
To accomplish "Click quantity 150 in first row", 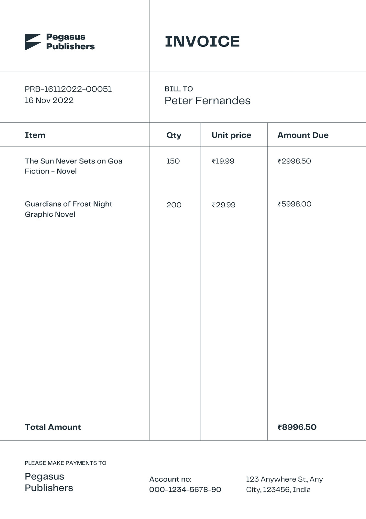I will tap(173, 161).
